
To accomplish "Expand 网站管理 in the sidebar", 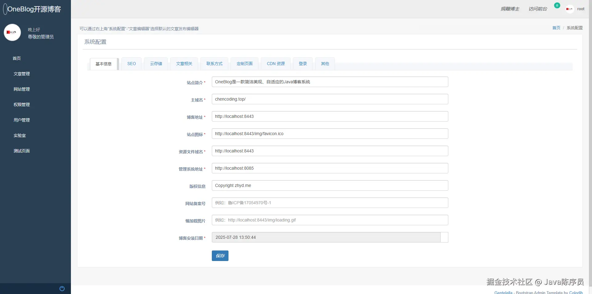I will click(22, 89).
